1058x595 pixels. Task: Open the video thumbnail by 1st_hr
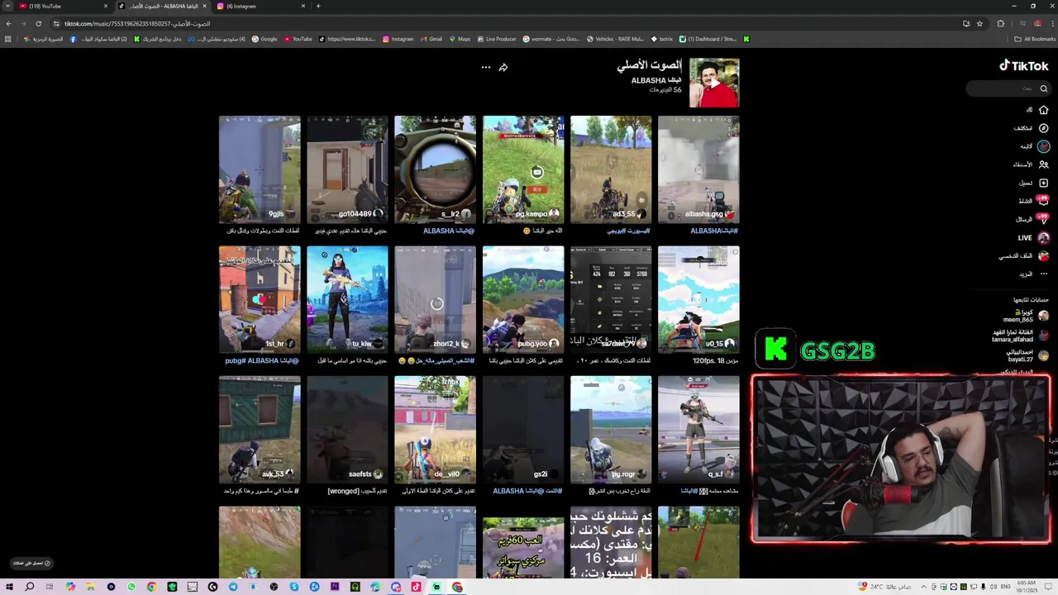260,300
